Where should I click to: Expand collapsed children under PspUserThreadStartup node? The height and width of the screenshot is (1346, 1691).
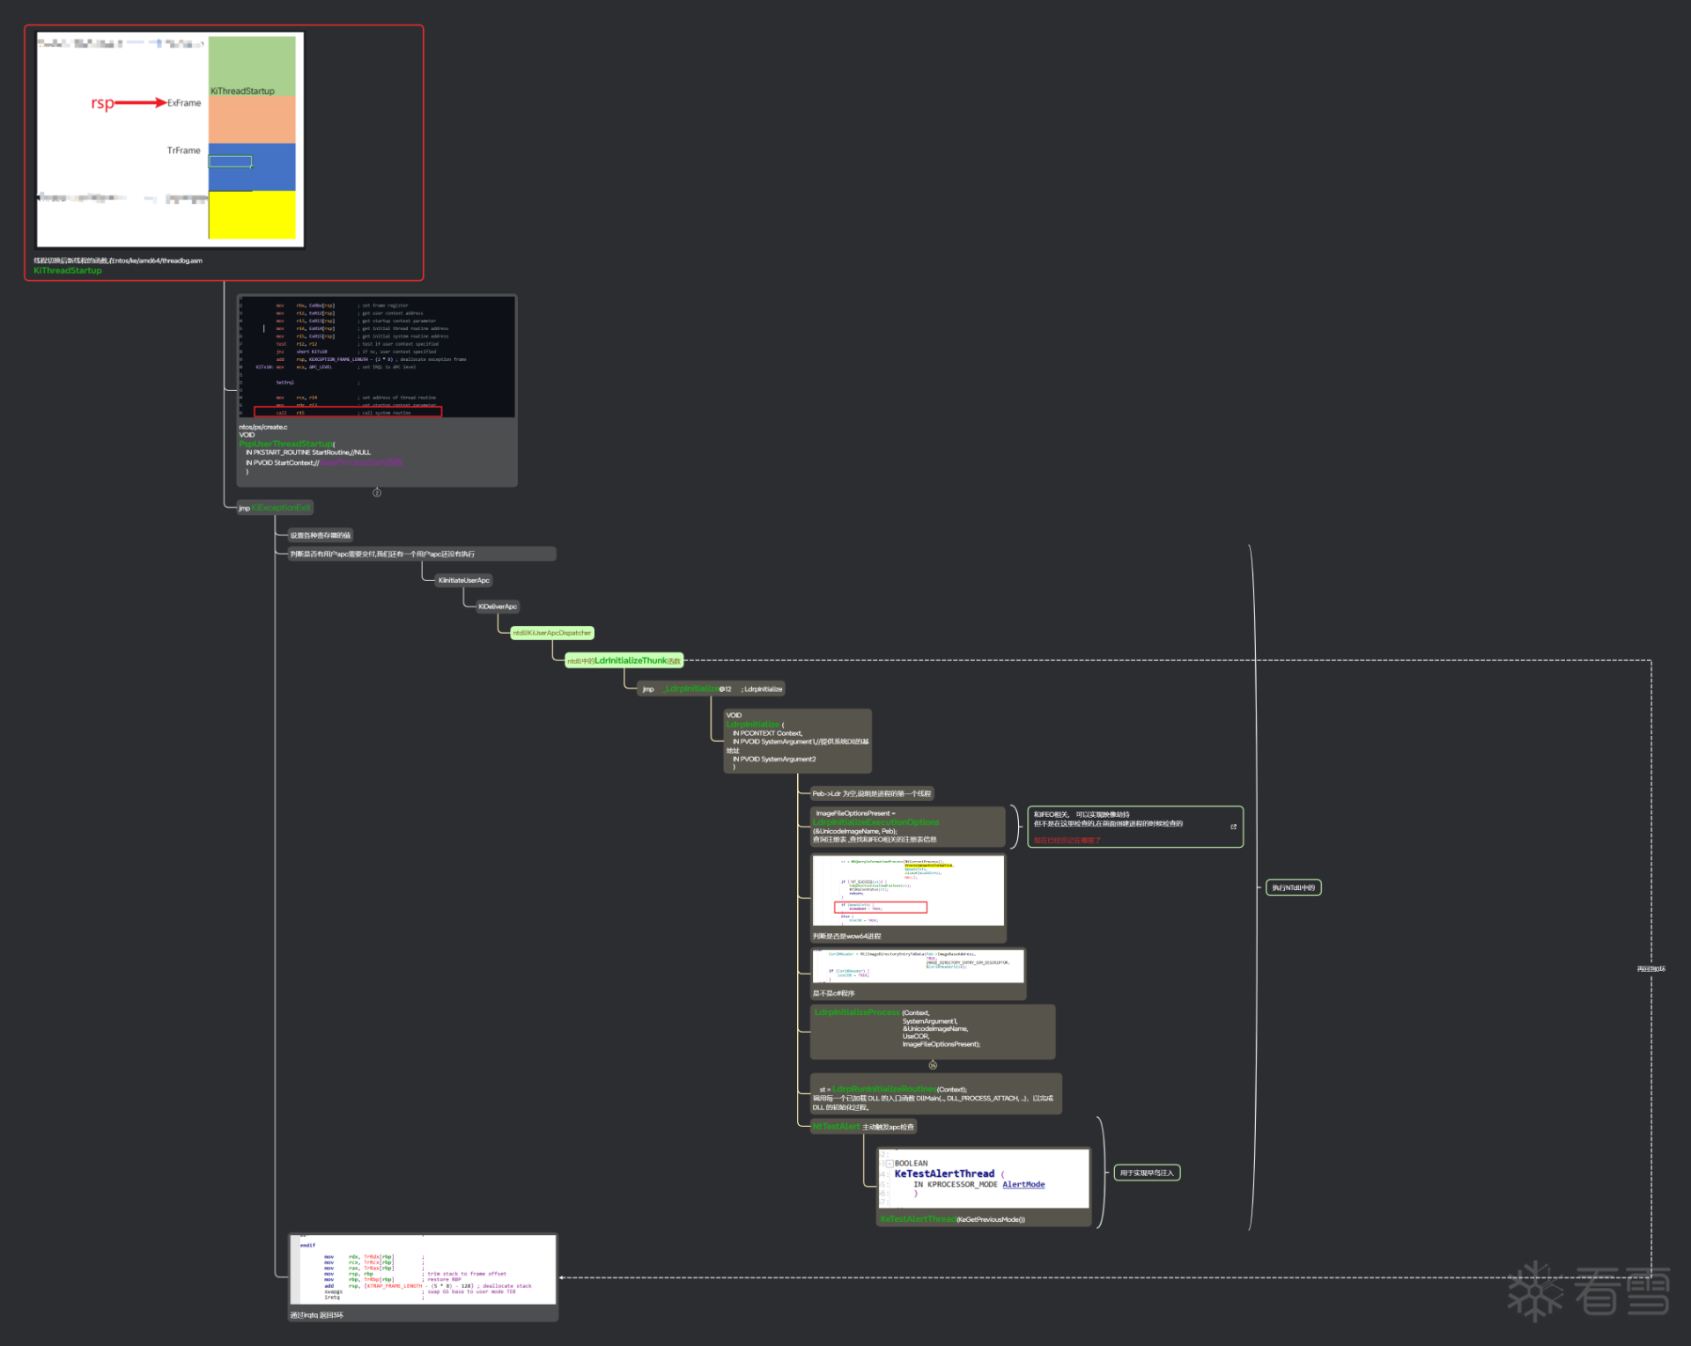[377, 492]
